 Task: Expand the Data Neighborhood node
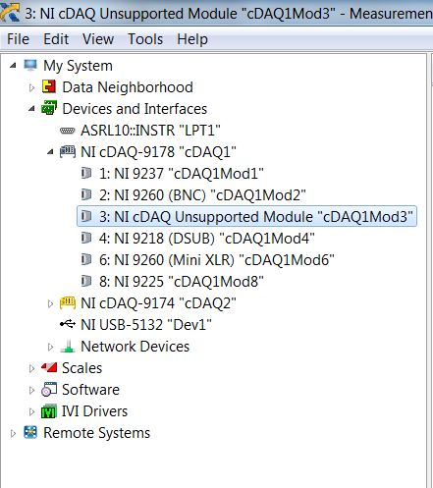click(31, 87)
